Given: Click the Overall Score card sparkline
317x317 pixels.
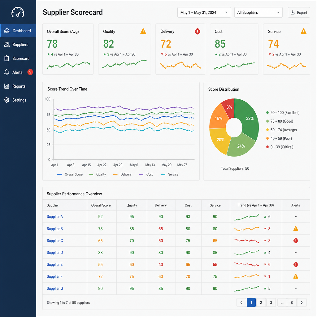Looking at the screenshot, I should click(68, 65).
